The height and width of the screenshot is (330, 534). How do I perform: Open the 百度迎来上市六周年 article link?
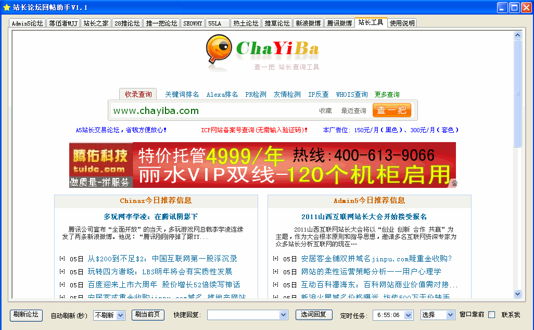[164, 285]
